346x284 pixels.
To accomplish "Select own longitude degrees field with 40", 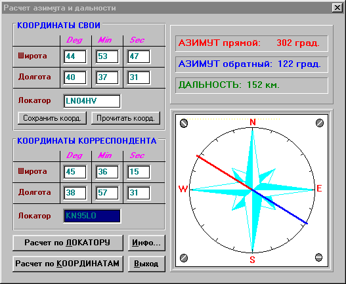I will click(x=75, y=77).
